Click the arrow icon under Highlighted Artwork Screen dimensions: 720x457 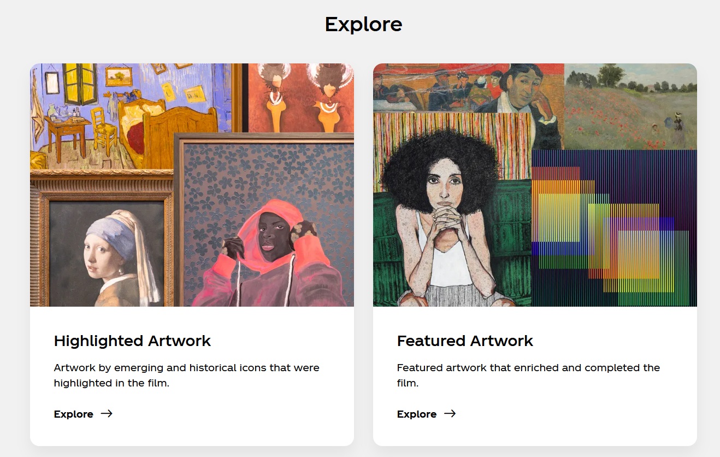pyautogui.click(x=107, y=414)
